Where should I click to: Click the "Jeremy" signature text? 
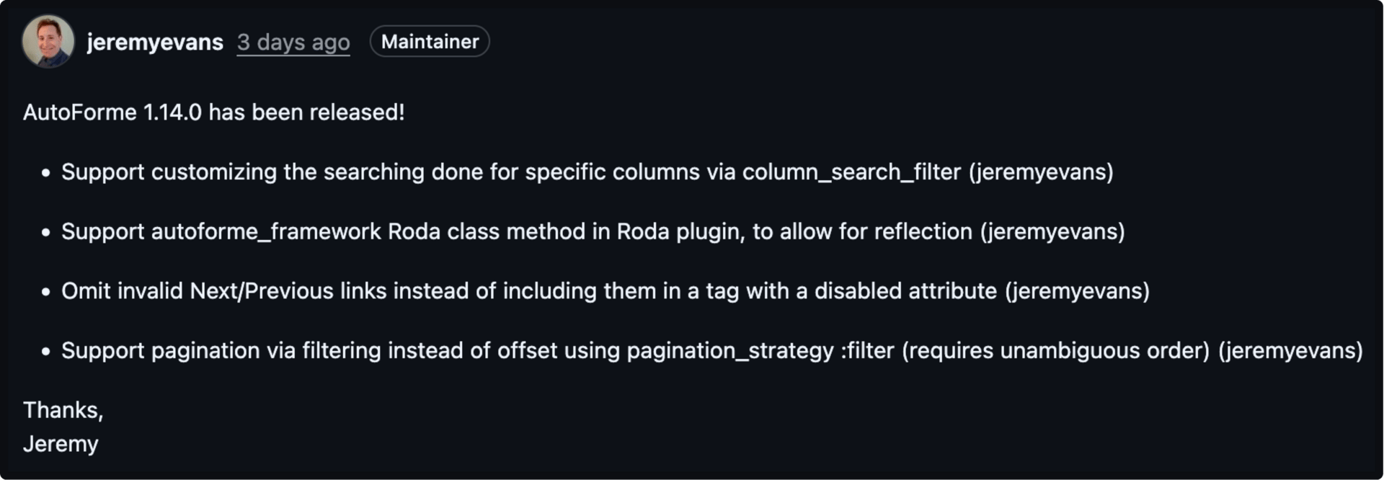click(61, 444)
